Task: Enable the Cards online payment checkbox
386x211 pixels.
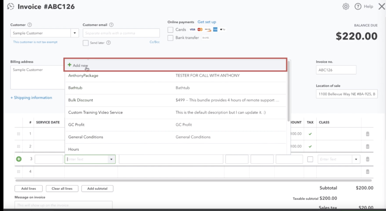Action: (170, 29)
